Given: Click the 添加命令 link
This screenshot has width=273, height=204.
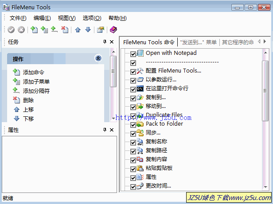Looking at the screenshot, I should tap(34, 72).
